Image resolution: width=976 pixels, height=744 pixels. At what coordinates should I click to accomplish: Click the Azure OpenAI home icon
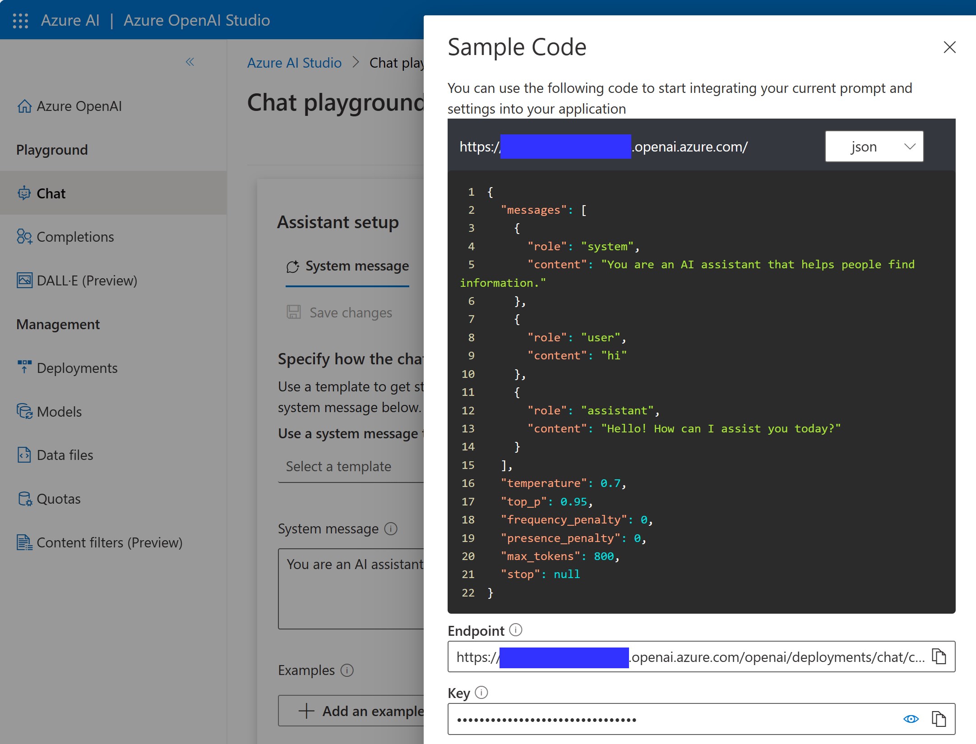point(24,106)
